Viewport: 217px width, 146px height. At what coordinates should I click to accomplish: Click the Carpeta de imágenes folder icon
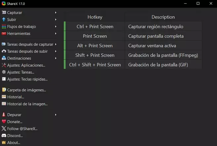click(4, 90)
